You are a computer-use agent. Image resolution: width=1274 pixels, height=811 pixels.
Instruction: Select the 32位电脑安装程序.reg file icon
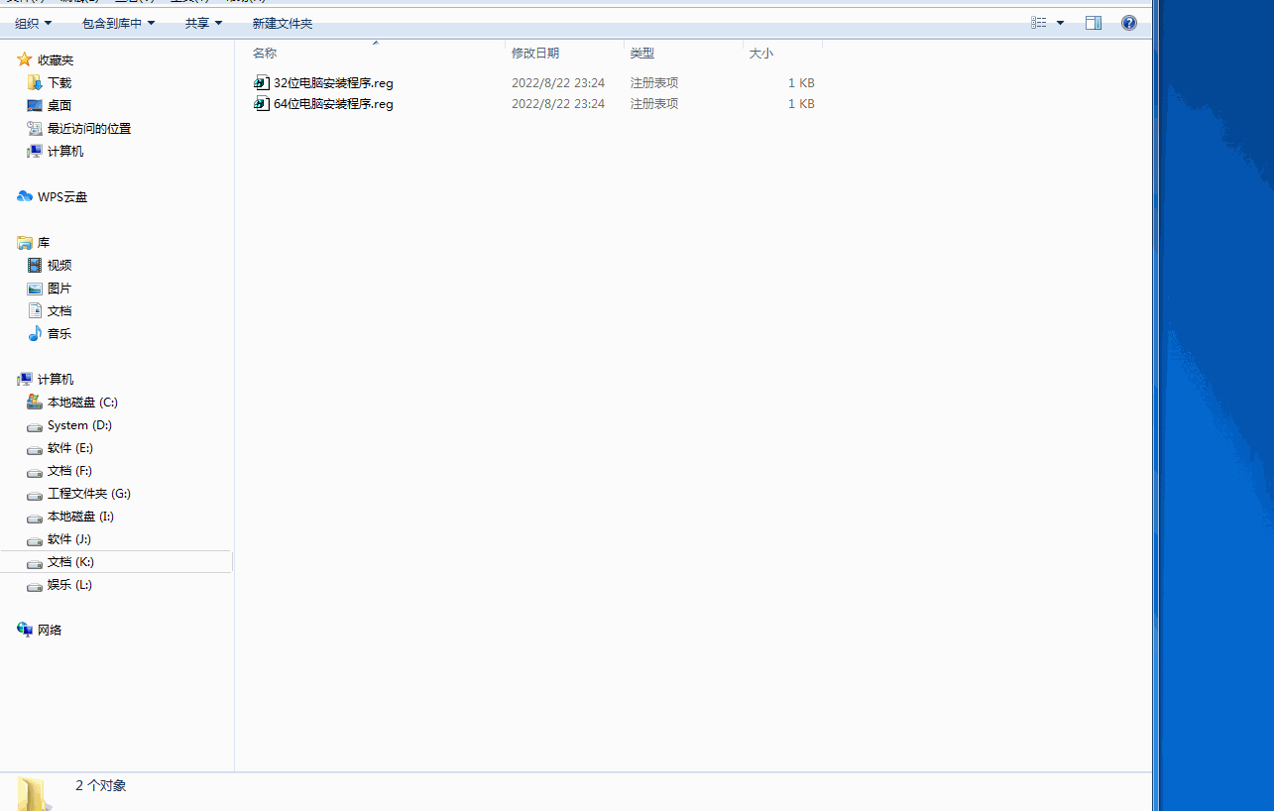click(262, 82)
